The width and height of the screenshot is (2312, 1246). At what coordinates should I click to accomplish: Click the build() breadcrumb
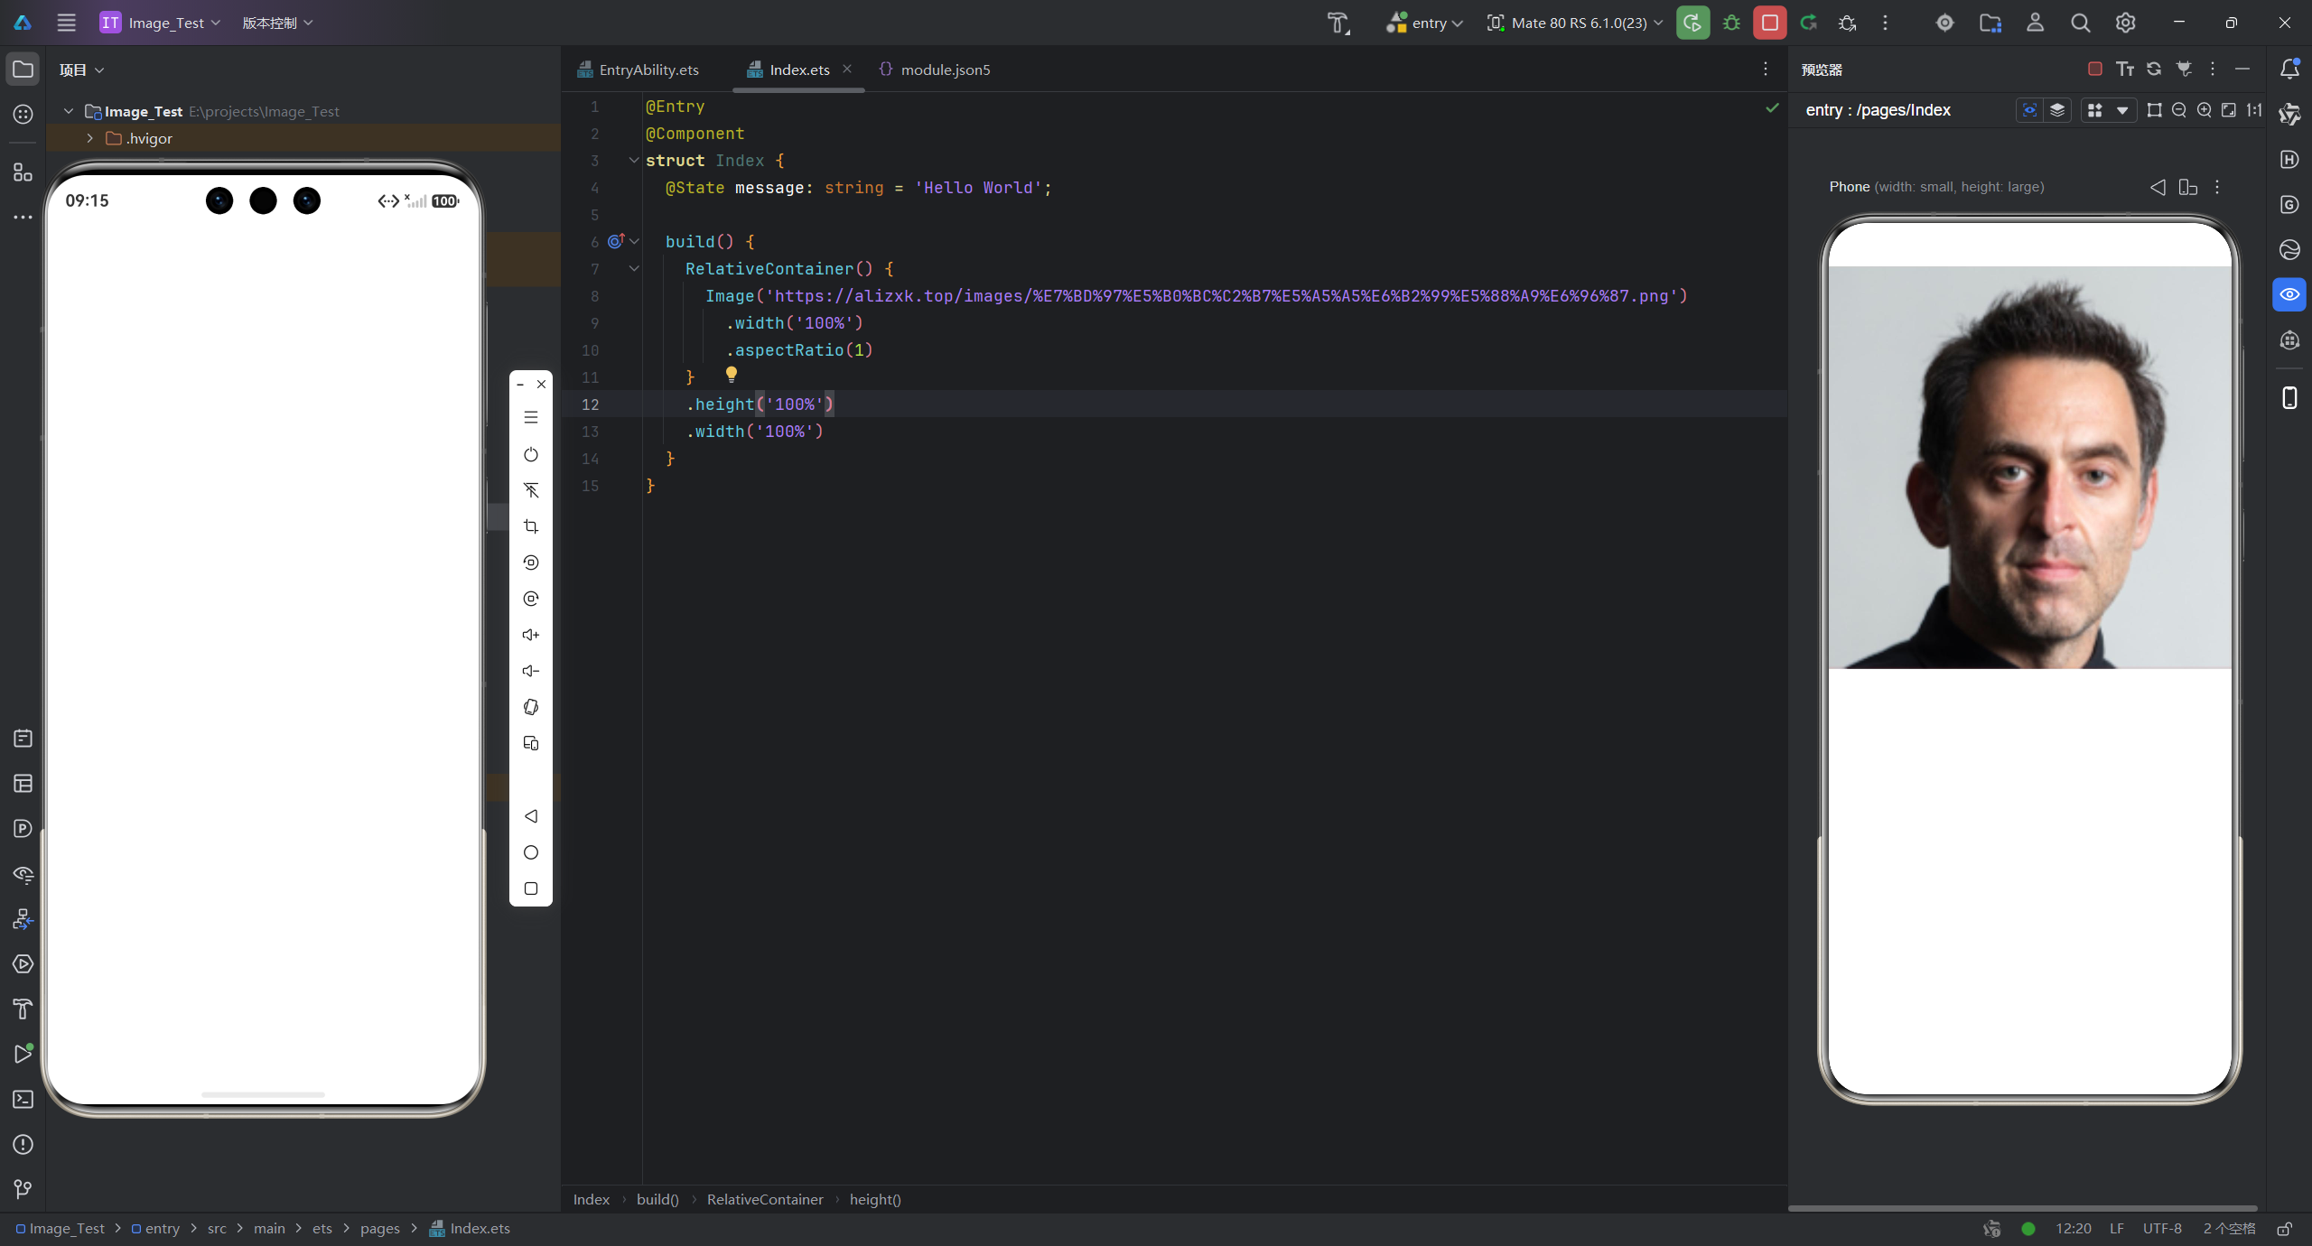click(x=657, y=1199)
